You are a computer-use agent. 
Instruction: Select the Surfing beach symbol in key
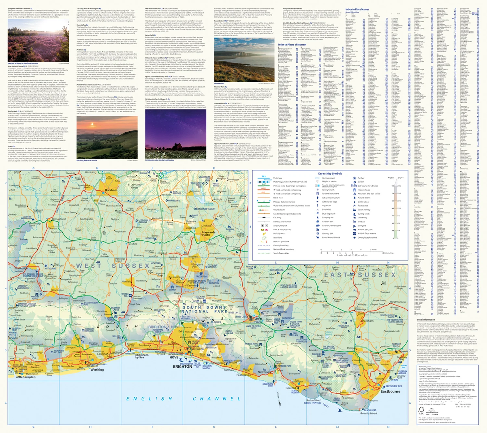(354, 214)
